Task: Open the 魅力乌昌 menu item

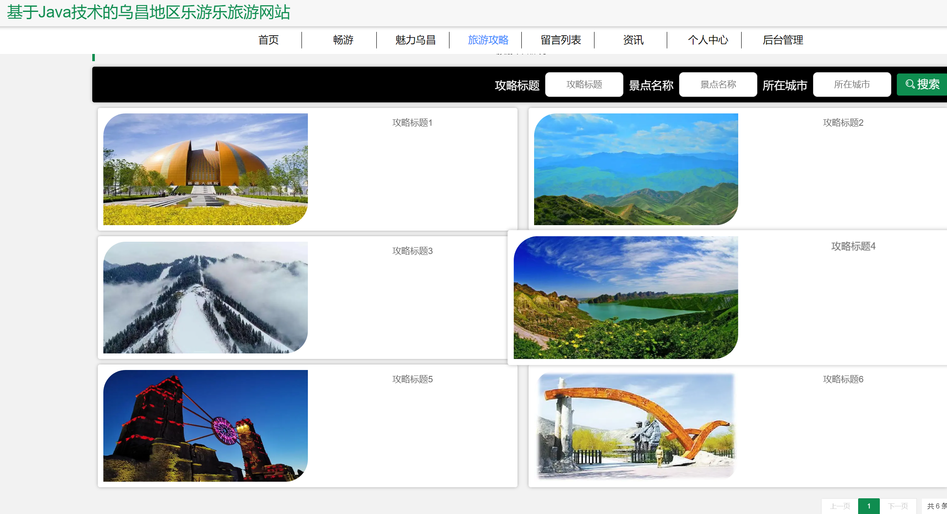Action: [x=415, y=40]
